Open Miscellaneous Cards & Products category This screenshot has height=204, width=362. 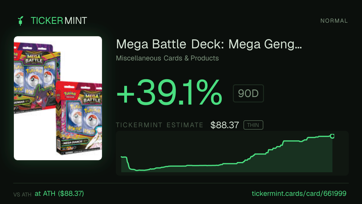pyautogui.click(x=167, y=58)
